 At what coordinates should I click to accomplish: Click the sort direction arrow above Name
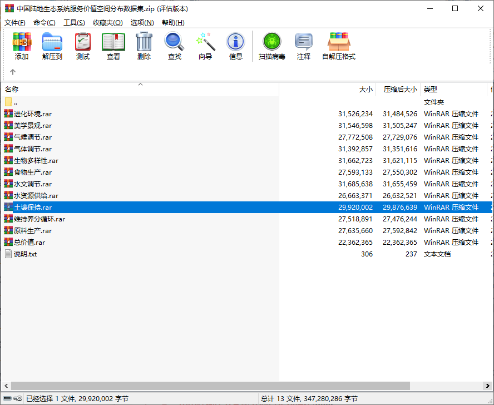coord(141,84)
